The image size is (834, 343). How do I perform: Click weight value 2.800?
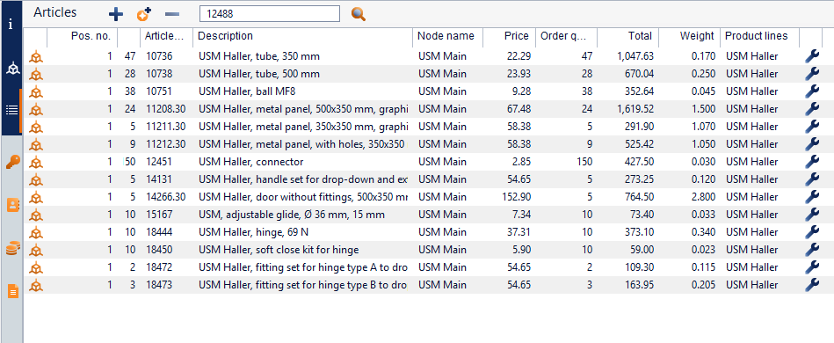pyautogui.click(x=703, y=196)
